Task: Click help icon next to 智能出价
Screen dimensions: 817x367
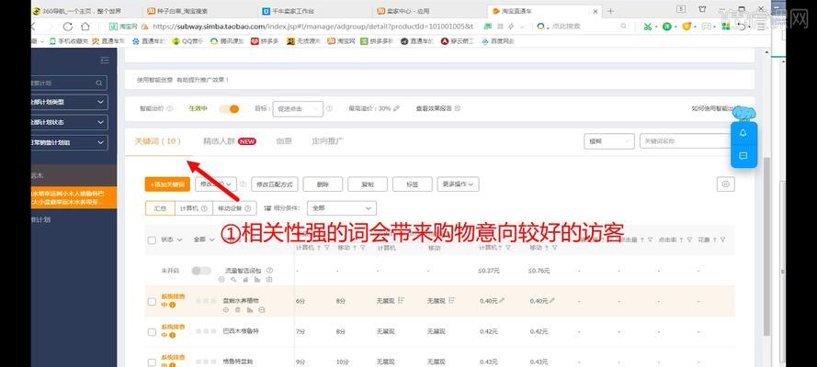Action: [169, 108]
